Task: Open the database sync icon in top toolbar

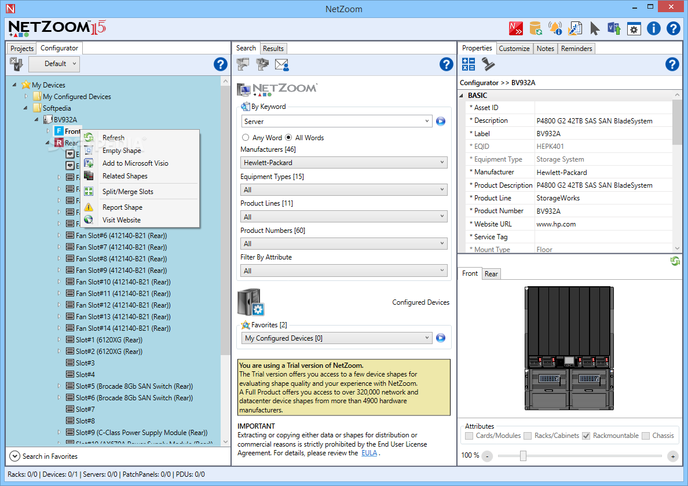Action: (535, 28)
